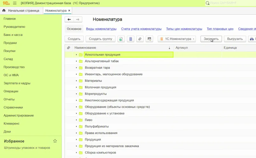Switch to Начальная страница tab
This screenshot has height=158, width=256.
(x=21, y=11)
